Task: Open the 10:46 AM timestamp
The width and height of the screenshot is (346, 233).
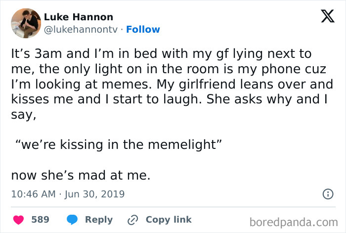Action: pyautogui.click(x=33, y=194)
